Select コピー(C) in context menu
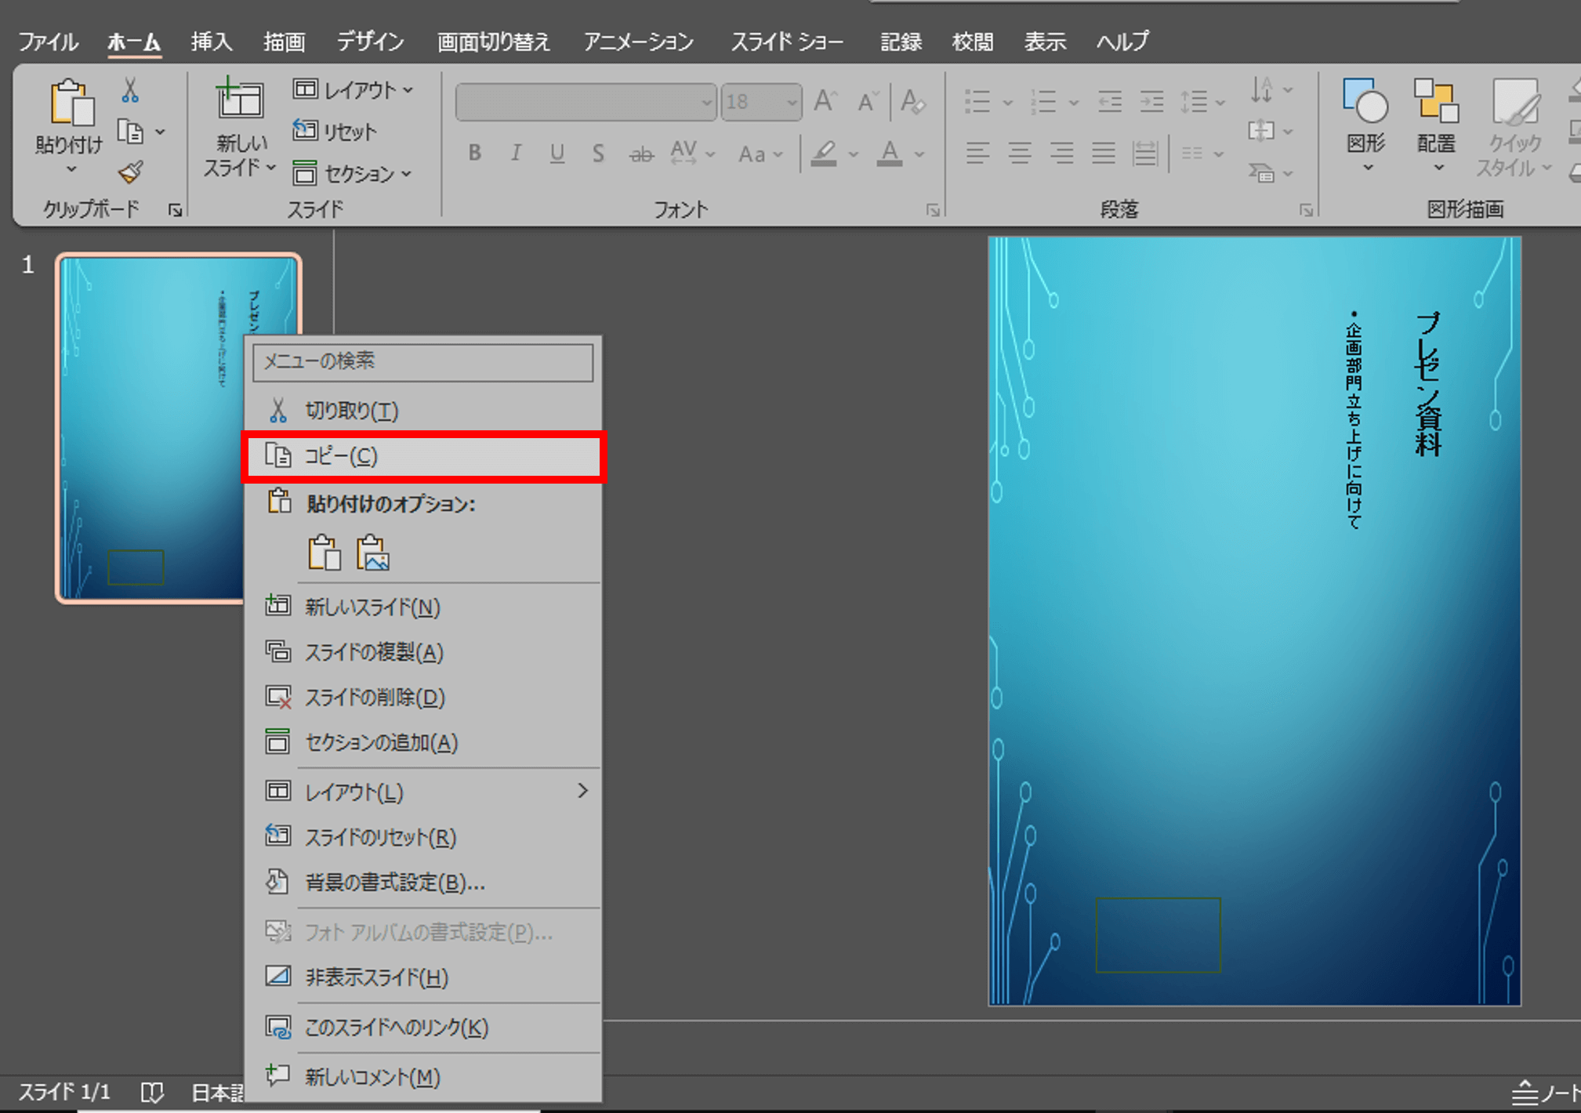The height and width of the screenshot is (1113, 1581). click(424, 456)
